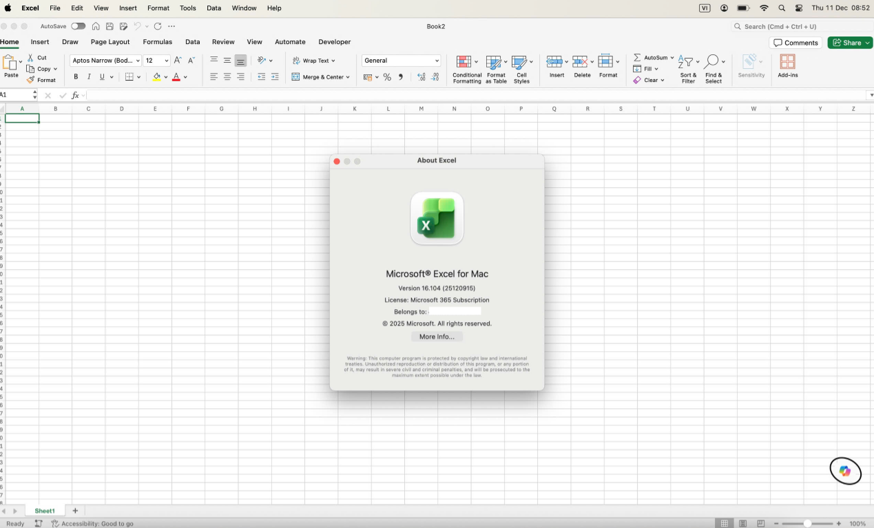Click Accessibility: Good to go status
Image resolution: width=874 pixels, height=528 pixels.
point(92,524)
